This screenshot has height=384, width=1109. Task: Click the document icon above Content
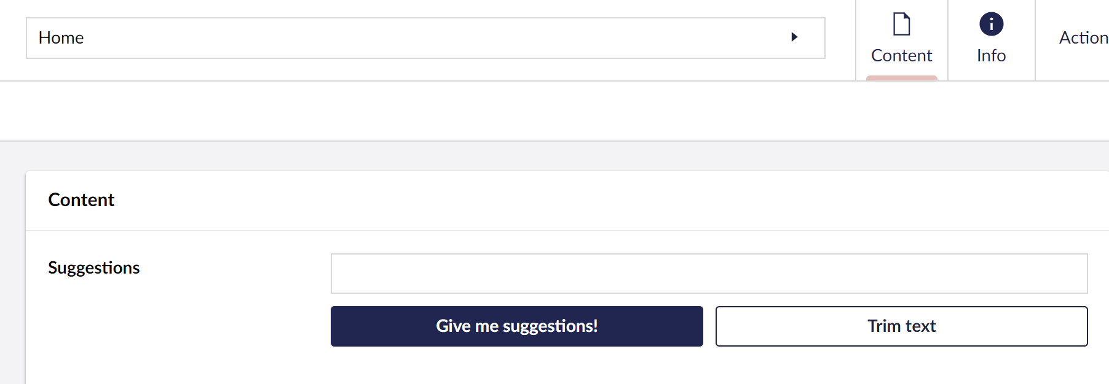901,25
